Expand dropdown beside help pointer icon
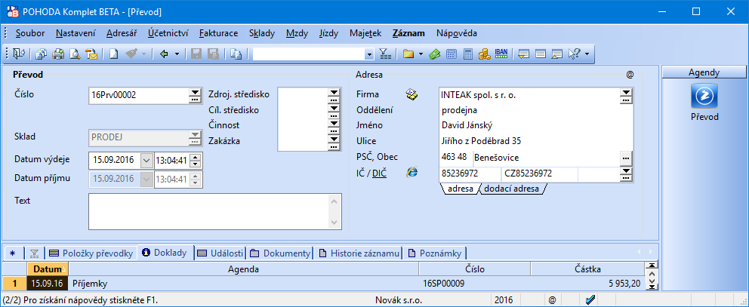 pos(587,54)
